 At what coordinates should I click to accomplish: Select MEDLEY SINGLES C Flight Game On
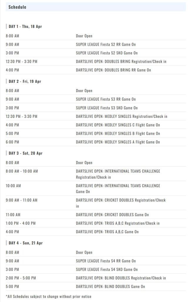click(x=118, y=125)
